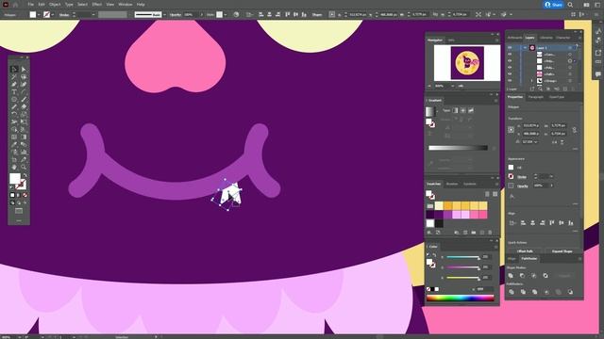This screenshot has height=339, width=604.
Task: Toggle visibility of third layer row
Action: [x=510, y=60]
